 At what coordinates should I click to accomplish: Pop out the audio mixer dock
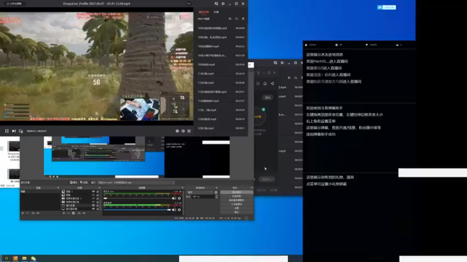point(183,187)
